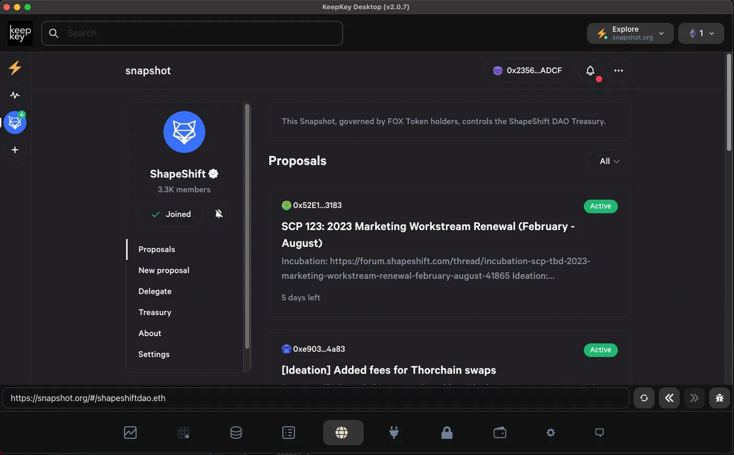The height and width of the screenshot is (455, 734).
Task: Focus the Search input field
Action: [x=192, y=33]
